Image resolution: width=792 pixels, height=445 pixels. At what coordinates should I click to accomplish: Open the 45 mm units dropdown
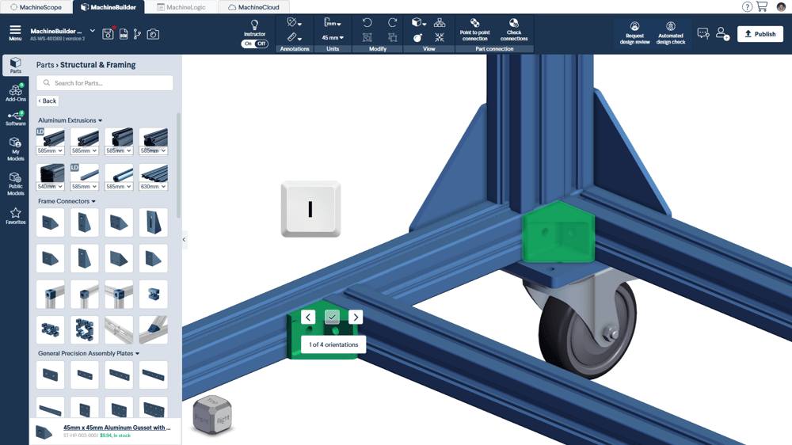pyautogui.click(x=333, y=37)
